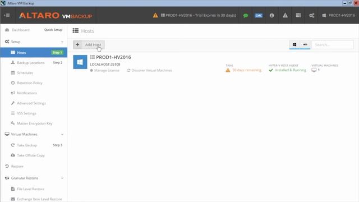Open Take Offsite Copy in sidebar

pyautogui.click(x=31, y=155)
